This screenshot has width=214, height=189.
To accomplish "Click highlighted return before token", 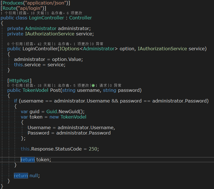I will [28, 160].
